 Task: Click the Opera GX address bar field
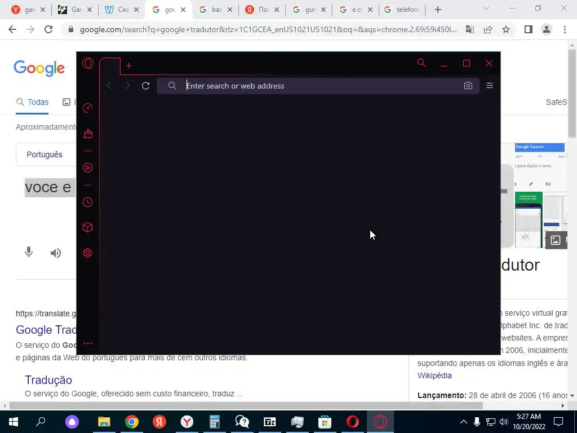tap(318, 86)
